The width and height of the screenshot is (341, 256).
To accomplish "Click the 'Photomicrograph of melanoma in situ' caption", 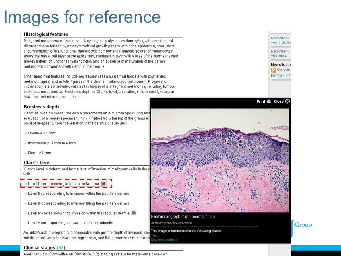I will coord(183,217).
